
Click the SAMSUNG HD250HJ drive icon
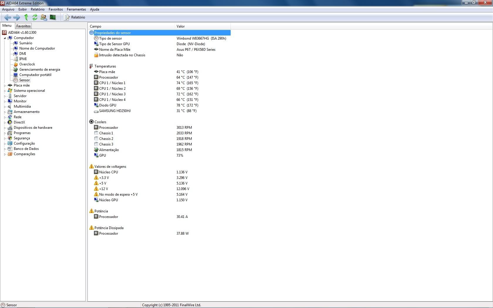[x=96, y=111]
